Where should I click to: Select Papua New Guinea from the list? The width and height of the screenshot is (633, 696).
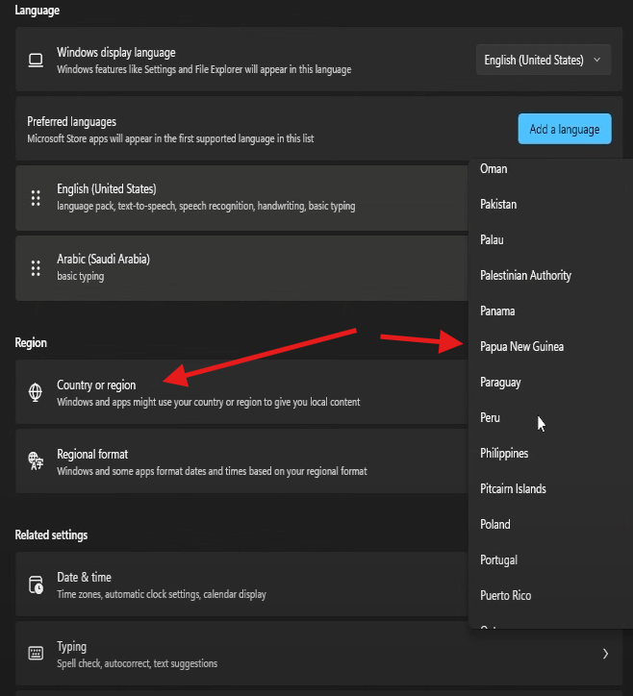coord(521,346)
